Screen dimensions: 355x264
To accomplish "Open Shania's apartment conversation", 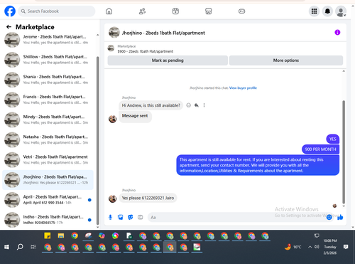I will 48,80.
